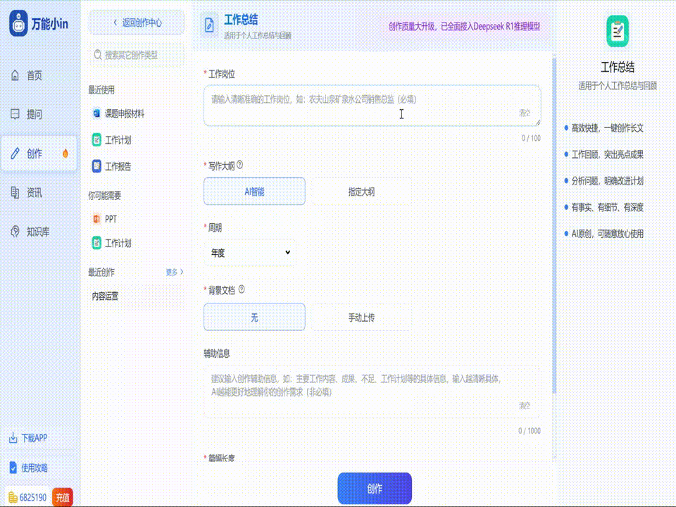
Task: Select 手动上传 background document option
Action: pos(361,318)
